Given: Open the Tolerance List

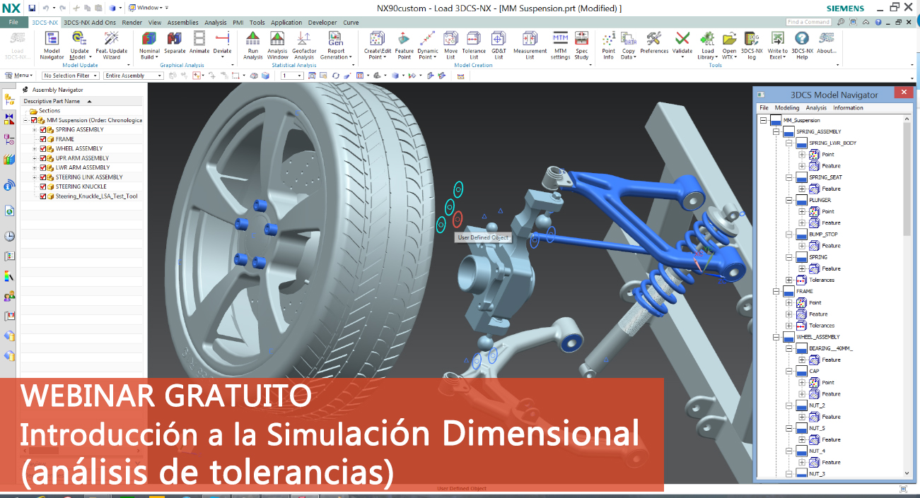Looking at the screenshot, I should (x=474, y=45).
